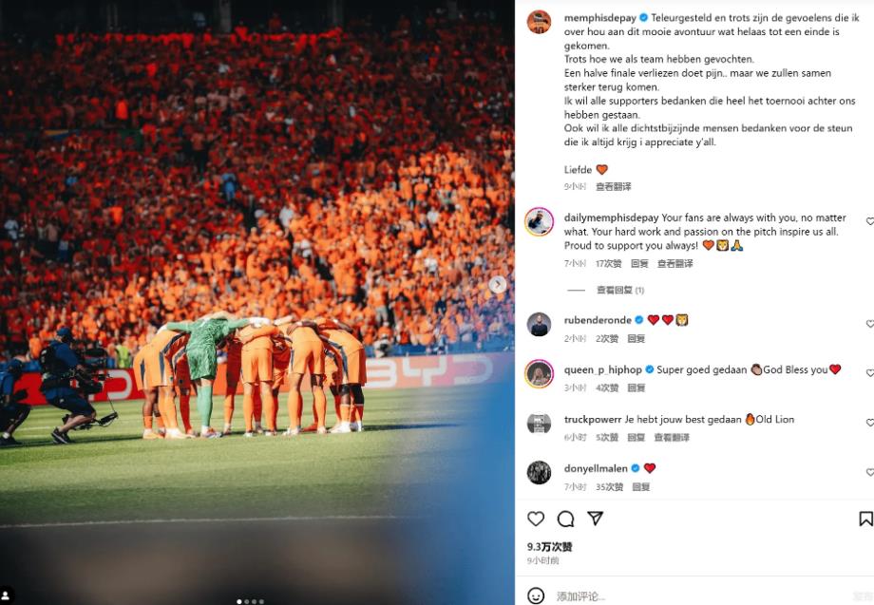
Task: Like the post with heart icon
Action: coord(536,519)
